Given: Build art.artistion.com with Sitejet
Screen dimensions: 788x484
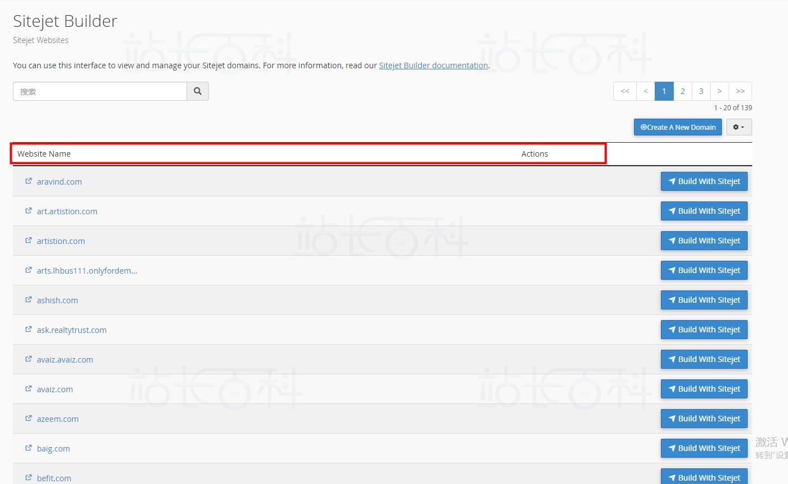Looking at the screenshot, I should pyautogui.click(x=704, y=211).
